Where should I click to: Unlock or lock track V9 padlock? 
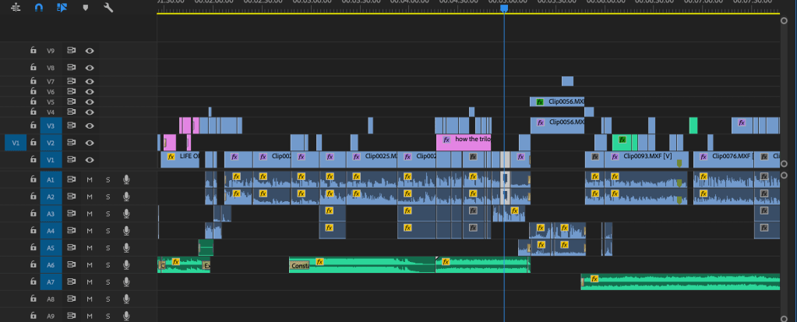click(x=33, y=51)
